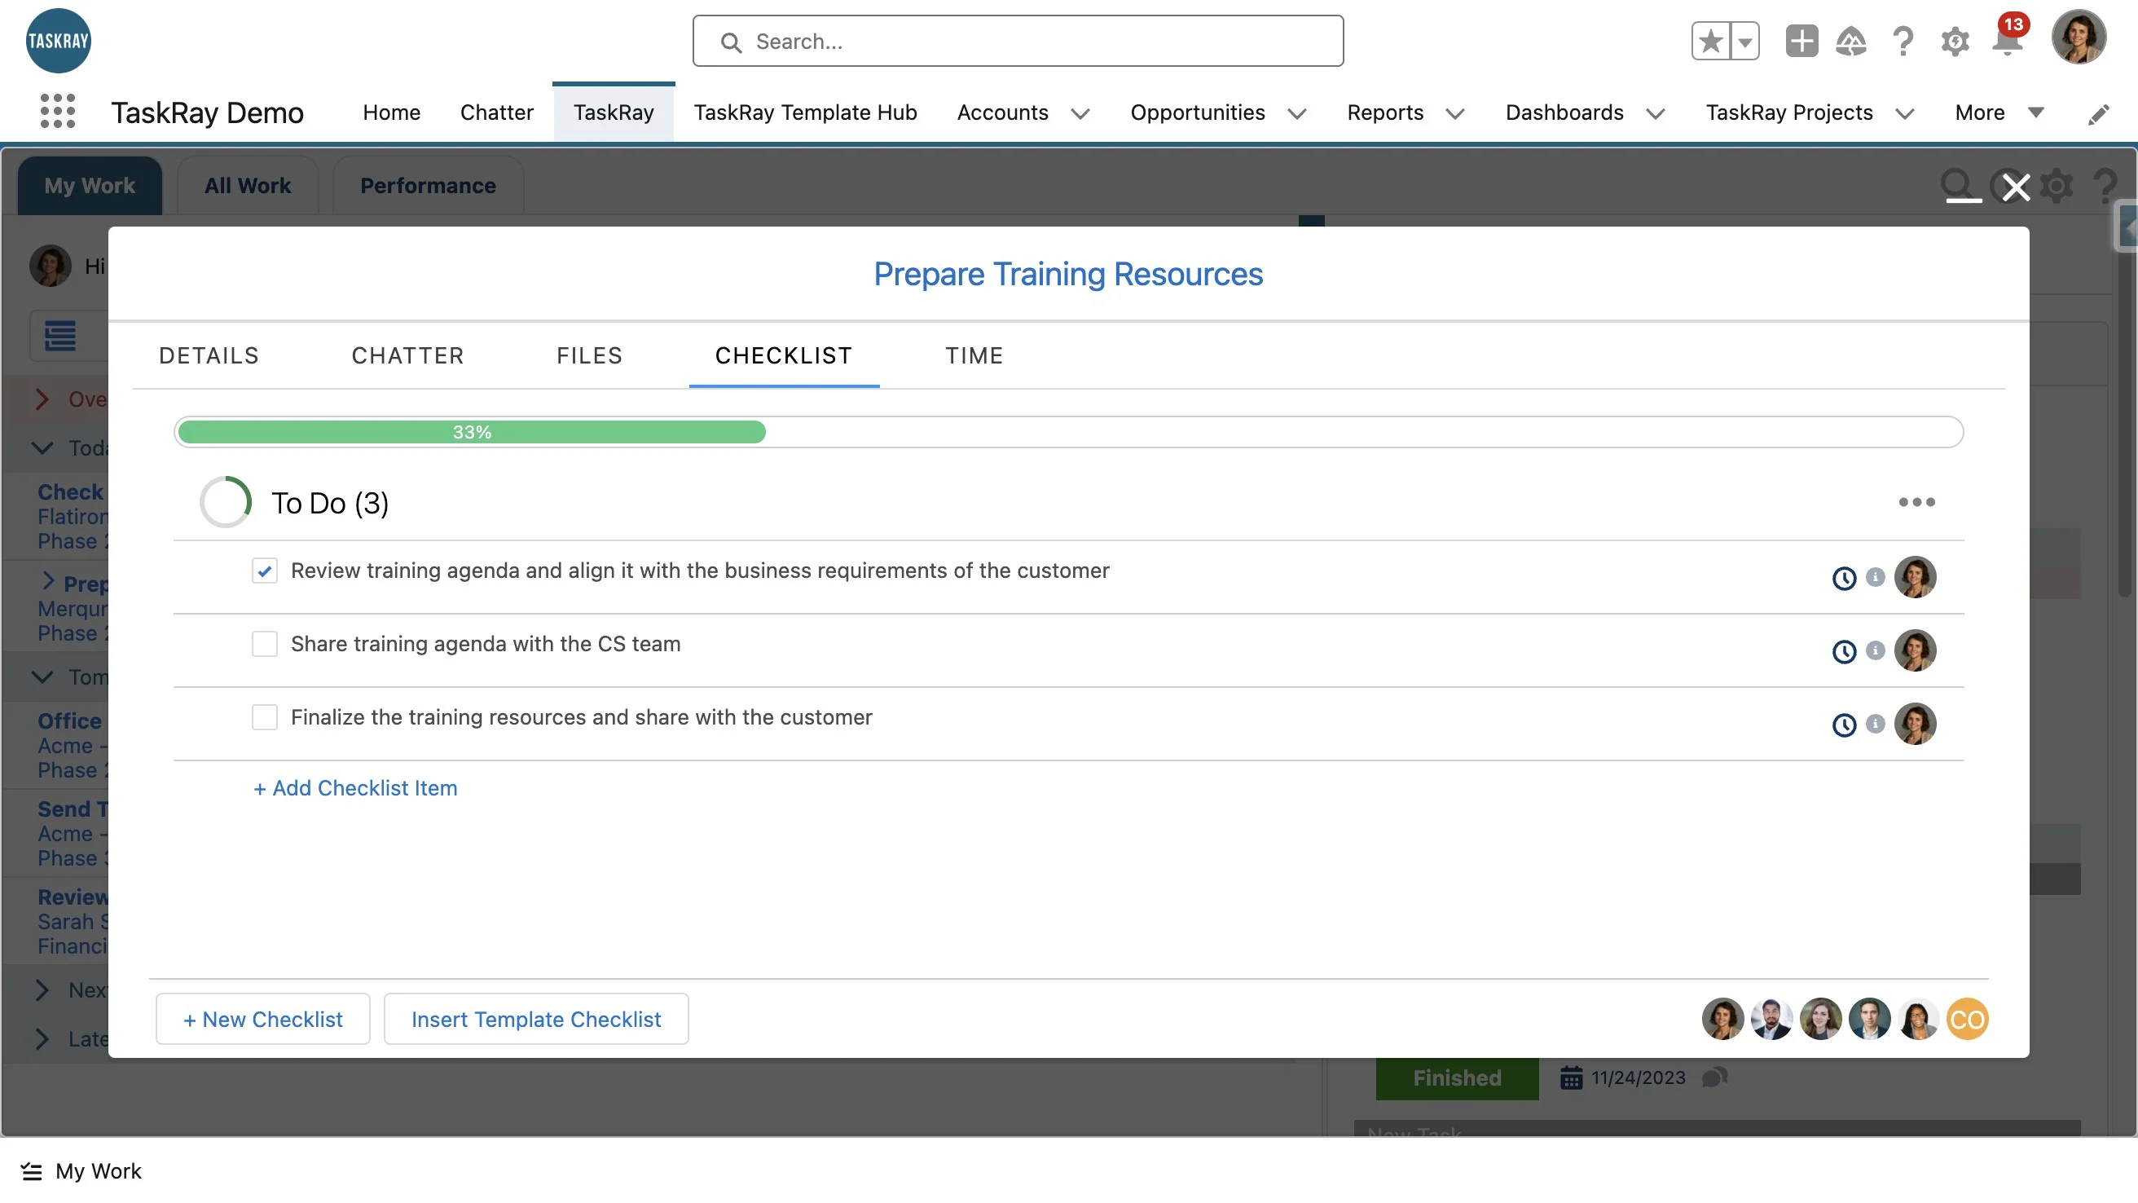
Task: Check the Share training agenda with CS team item
Action: click(265, 644)
